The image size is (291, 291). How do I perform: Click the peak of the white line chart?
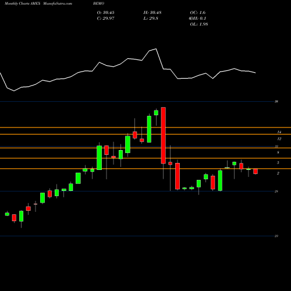pyautogui.click(x=156, y=49)
